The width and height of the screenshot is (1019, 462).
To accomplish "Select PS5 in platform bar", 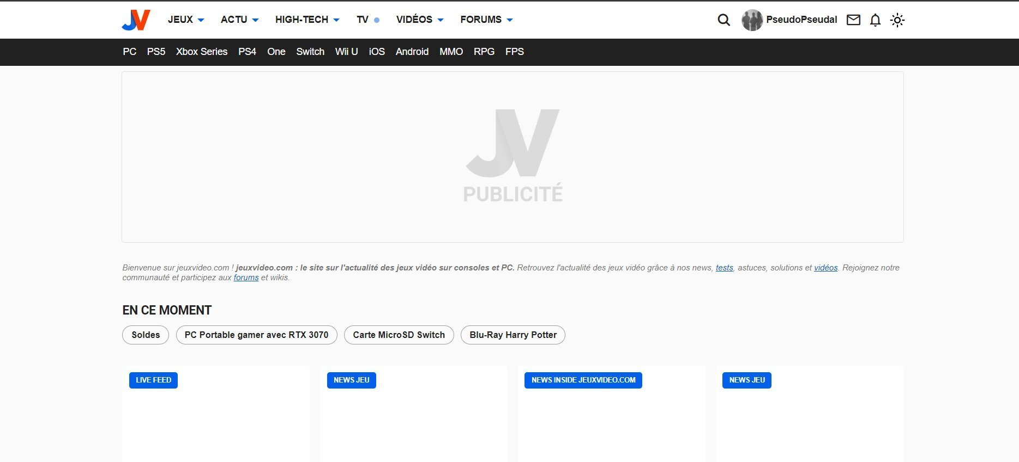I will [x=156, y=52].
